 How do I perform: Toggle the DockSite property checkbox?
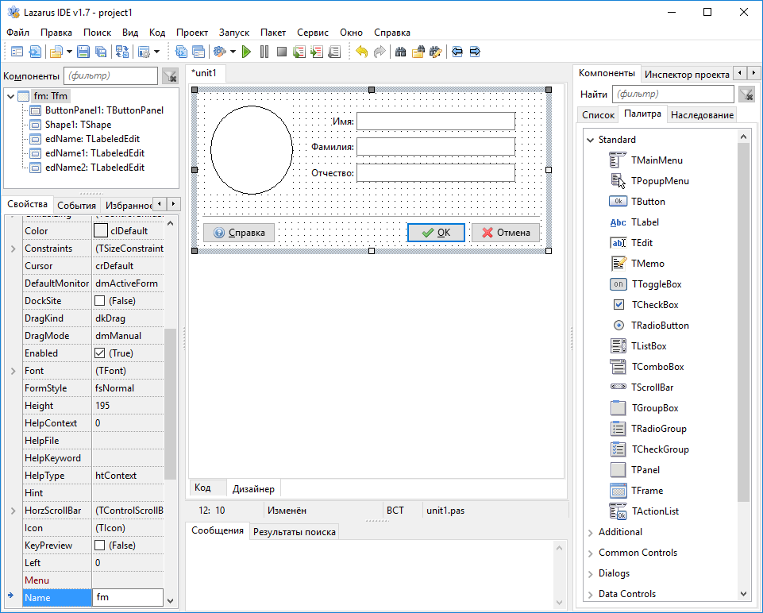pos(100,301)
